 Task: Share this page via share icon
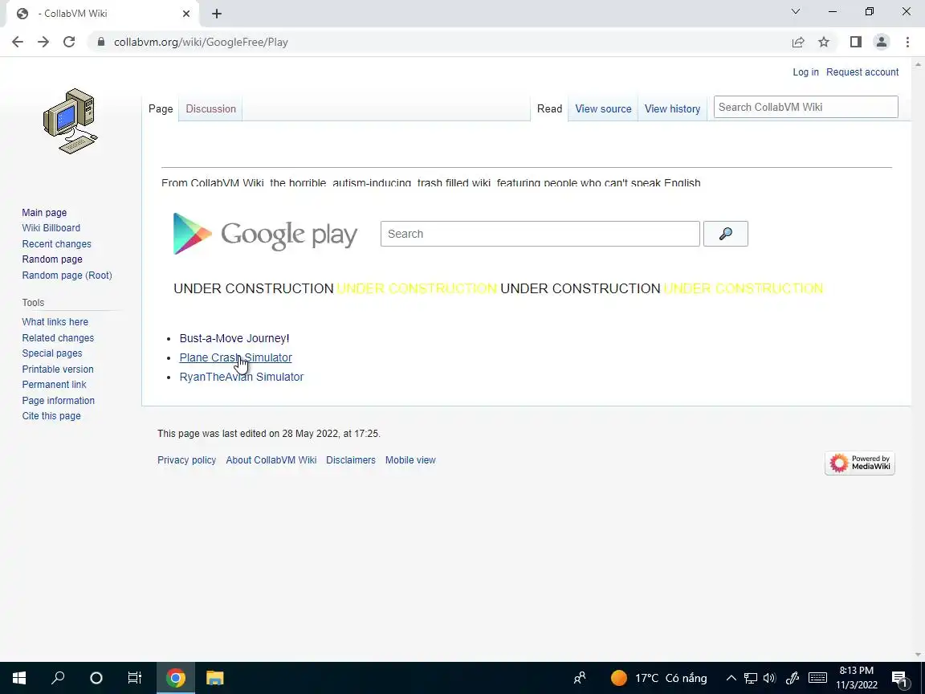[798, 42]
